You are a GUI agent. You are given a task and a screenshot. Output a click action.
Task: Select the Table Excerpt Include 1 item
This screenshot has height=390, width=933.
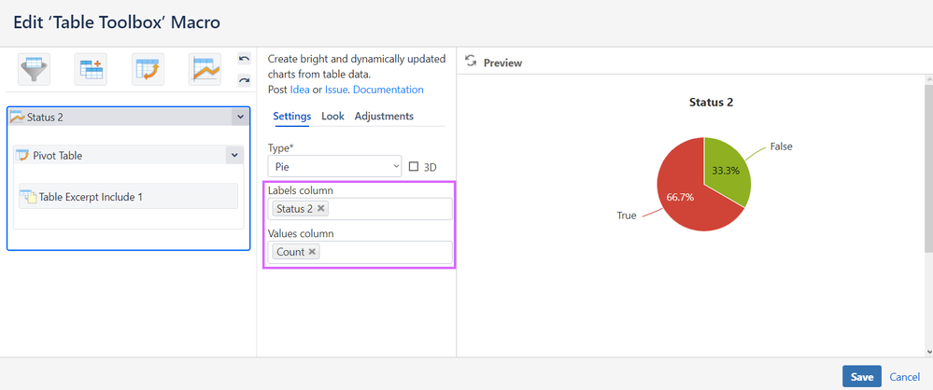(x=129, y=196)
